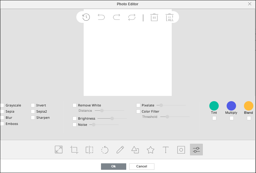Screen dimensions: 256x173
Task: Click the Redo arrow icon
Action: click(x=117, y=17)
